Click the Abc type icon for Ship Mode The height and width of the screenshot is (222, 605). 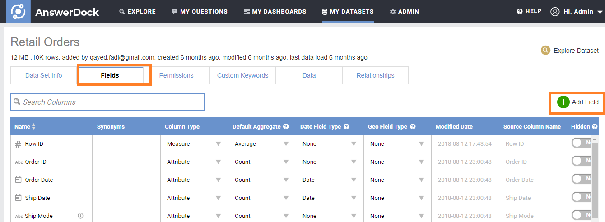(x=19, y=216)
